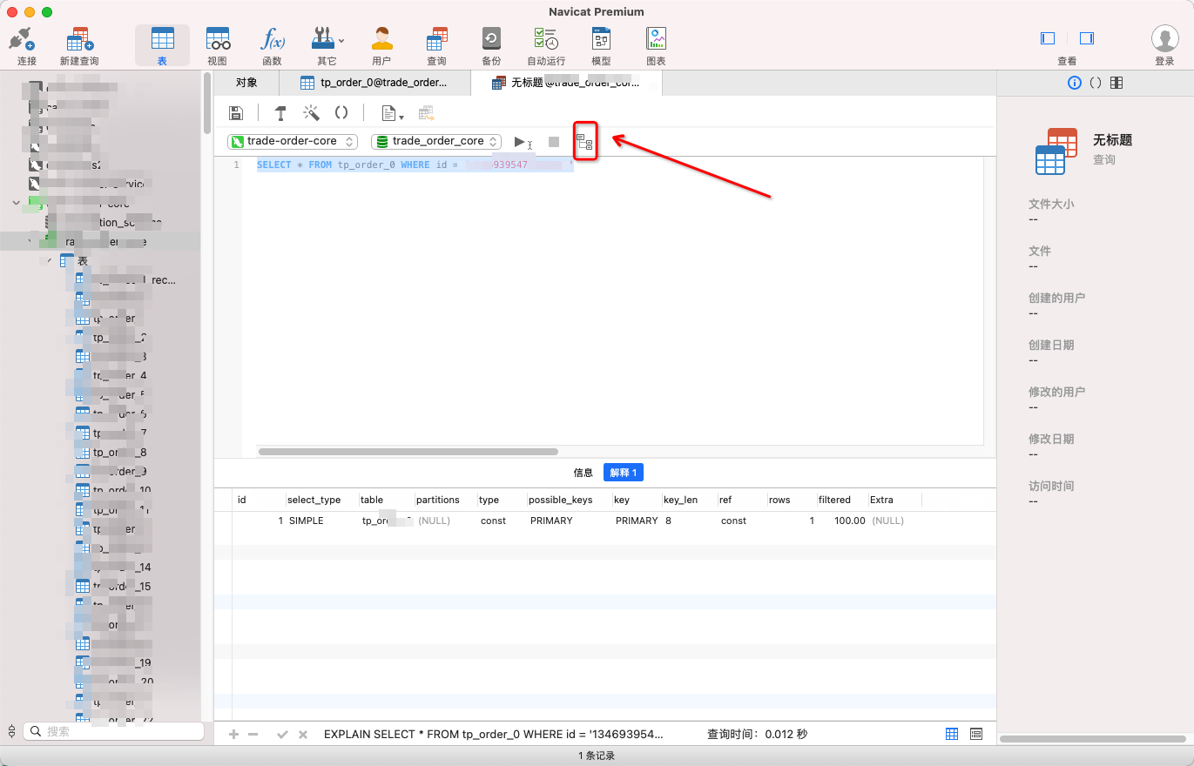Click the possible_keys column header
1194x766 pixels.
[561, 500]
